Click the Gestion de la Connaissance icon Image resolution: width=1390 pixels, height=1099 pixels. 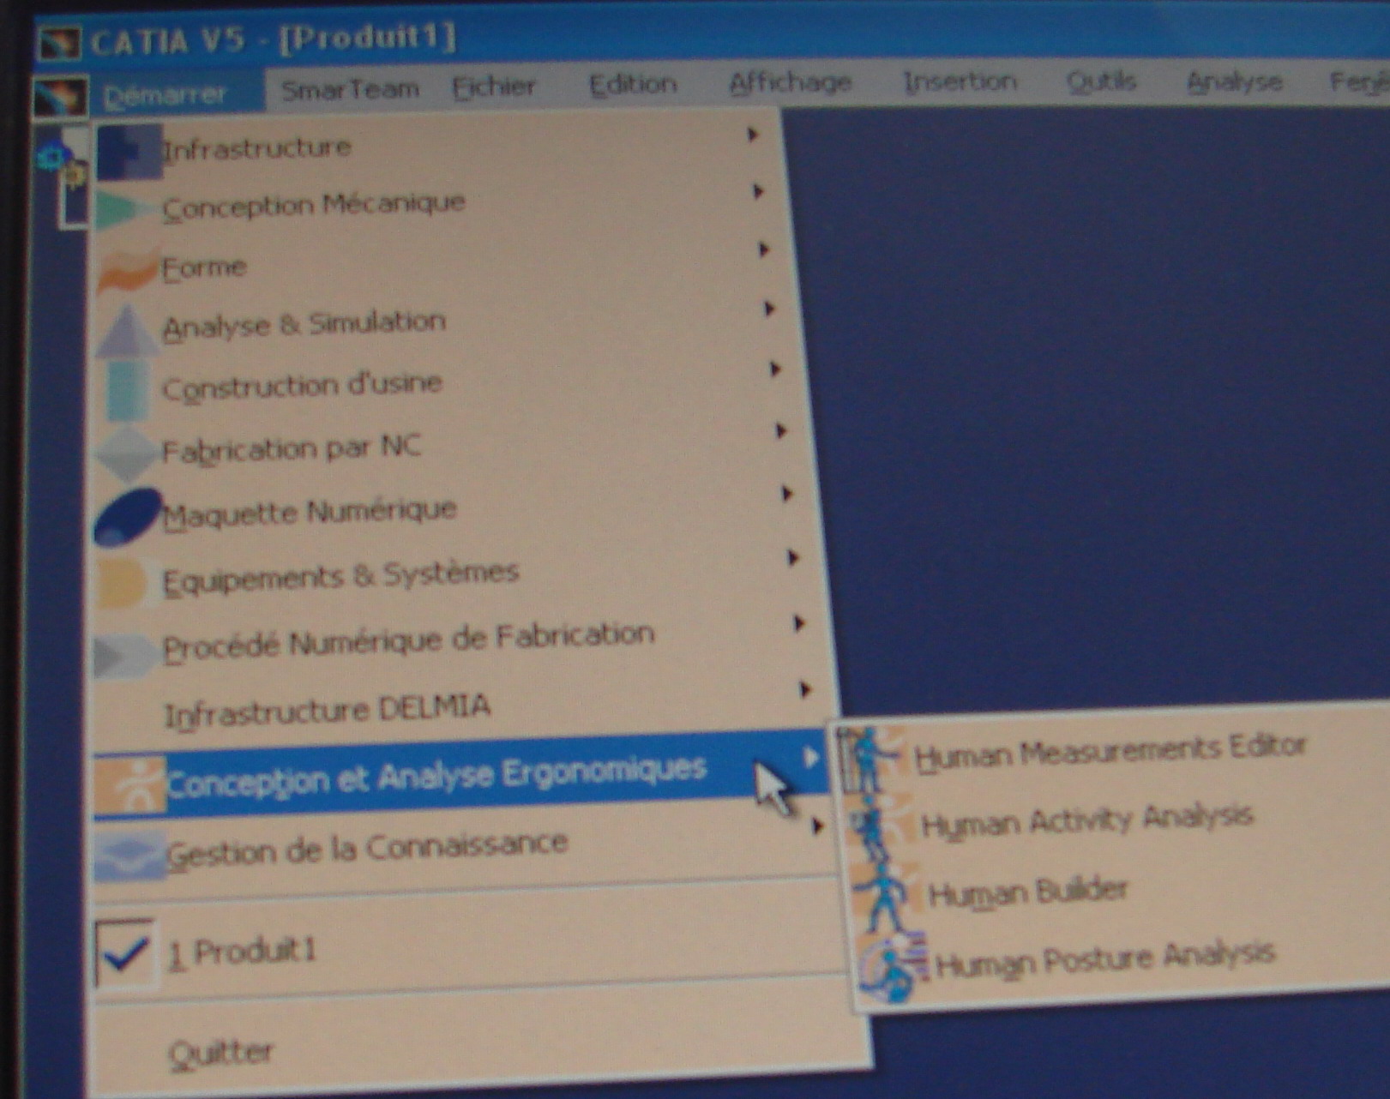[129, 856]
